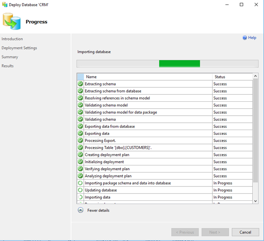
Task: Click the Deploy Database wizard title bar icon
Action: pos(5,4)
